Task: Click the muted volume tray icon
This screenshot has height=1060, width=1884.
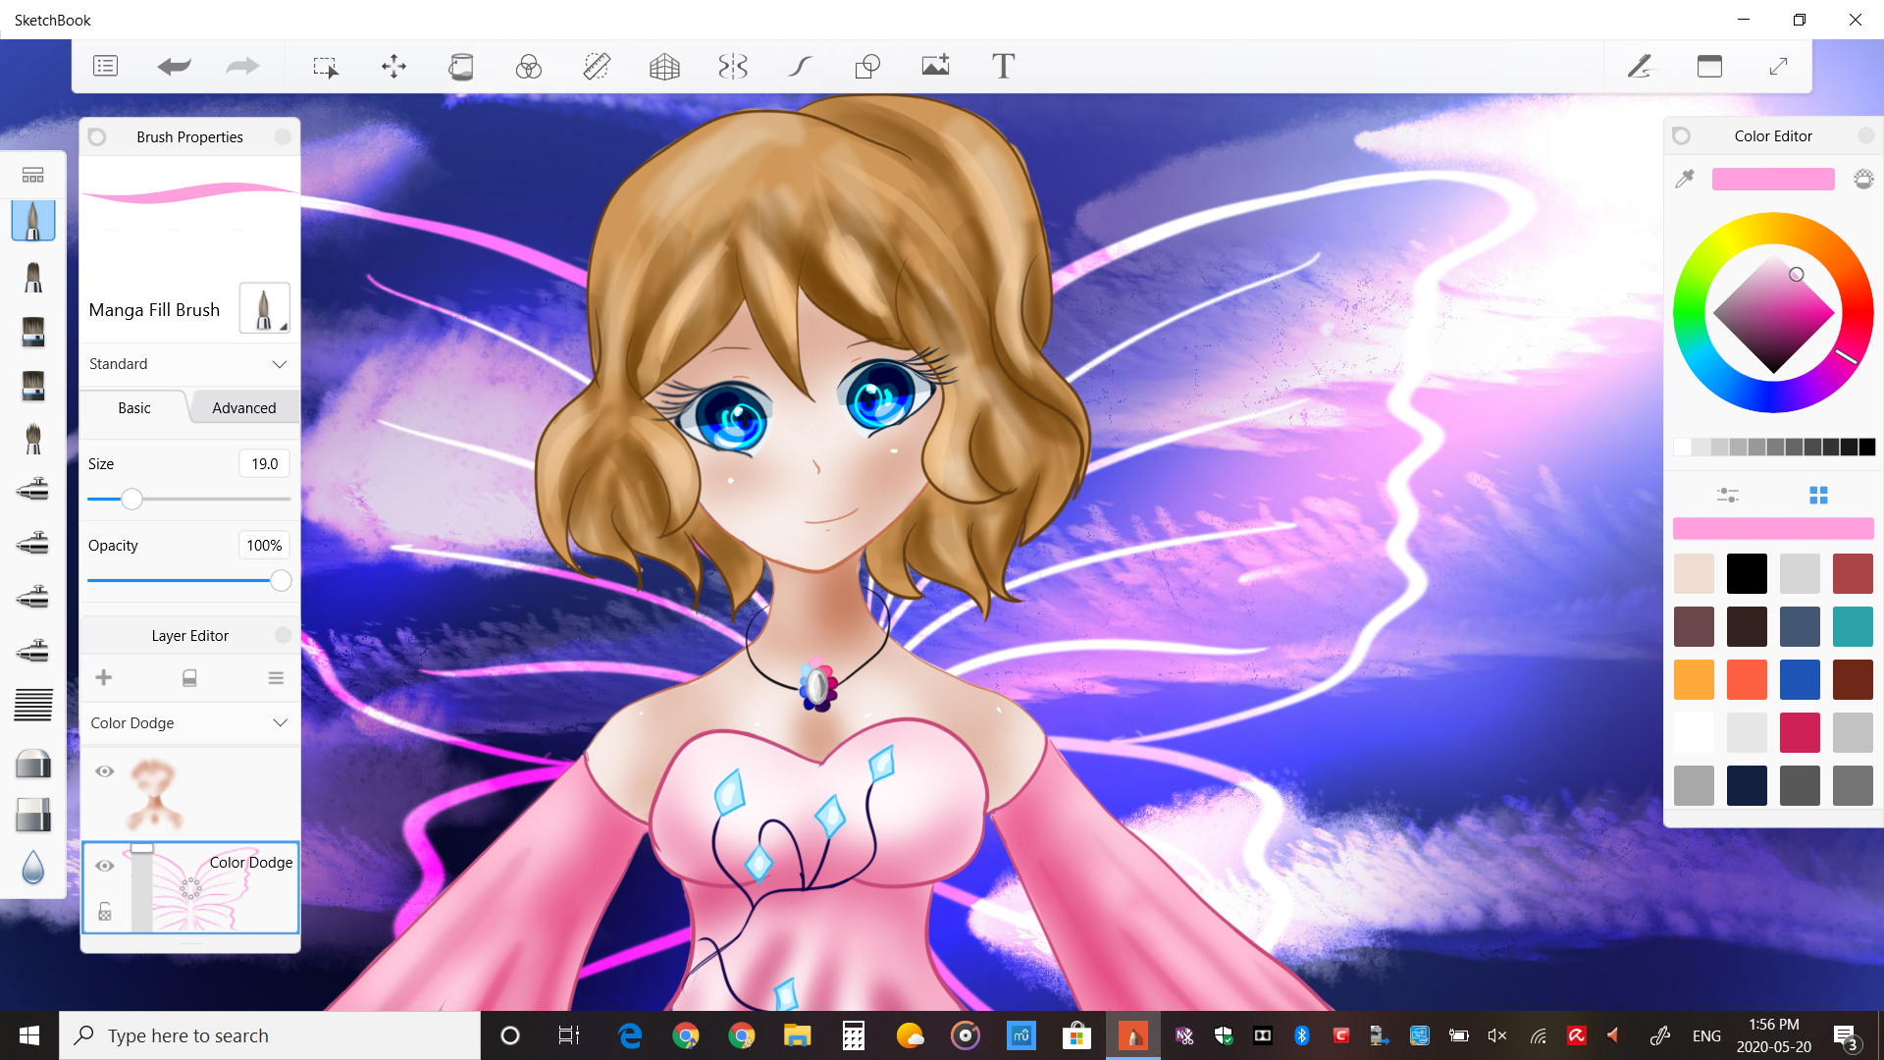Action: pos(1496,1035)
